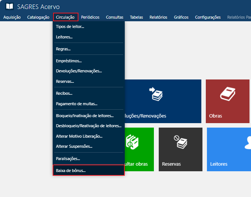Viewport: 251px width, 197px height.
Task: Choose Alterar Suspensões menu item
Action: [x=74, y=146]
